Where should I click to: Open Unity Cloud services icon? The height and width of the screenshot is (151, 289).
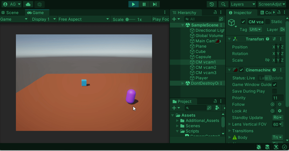28,4
